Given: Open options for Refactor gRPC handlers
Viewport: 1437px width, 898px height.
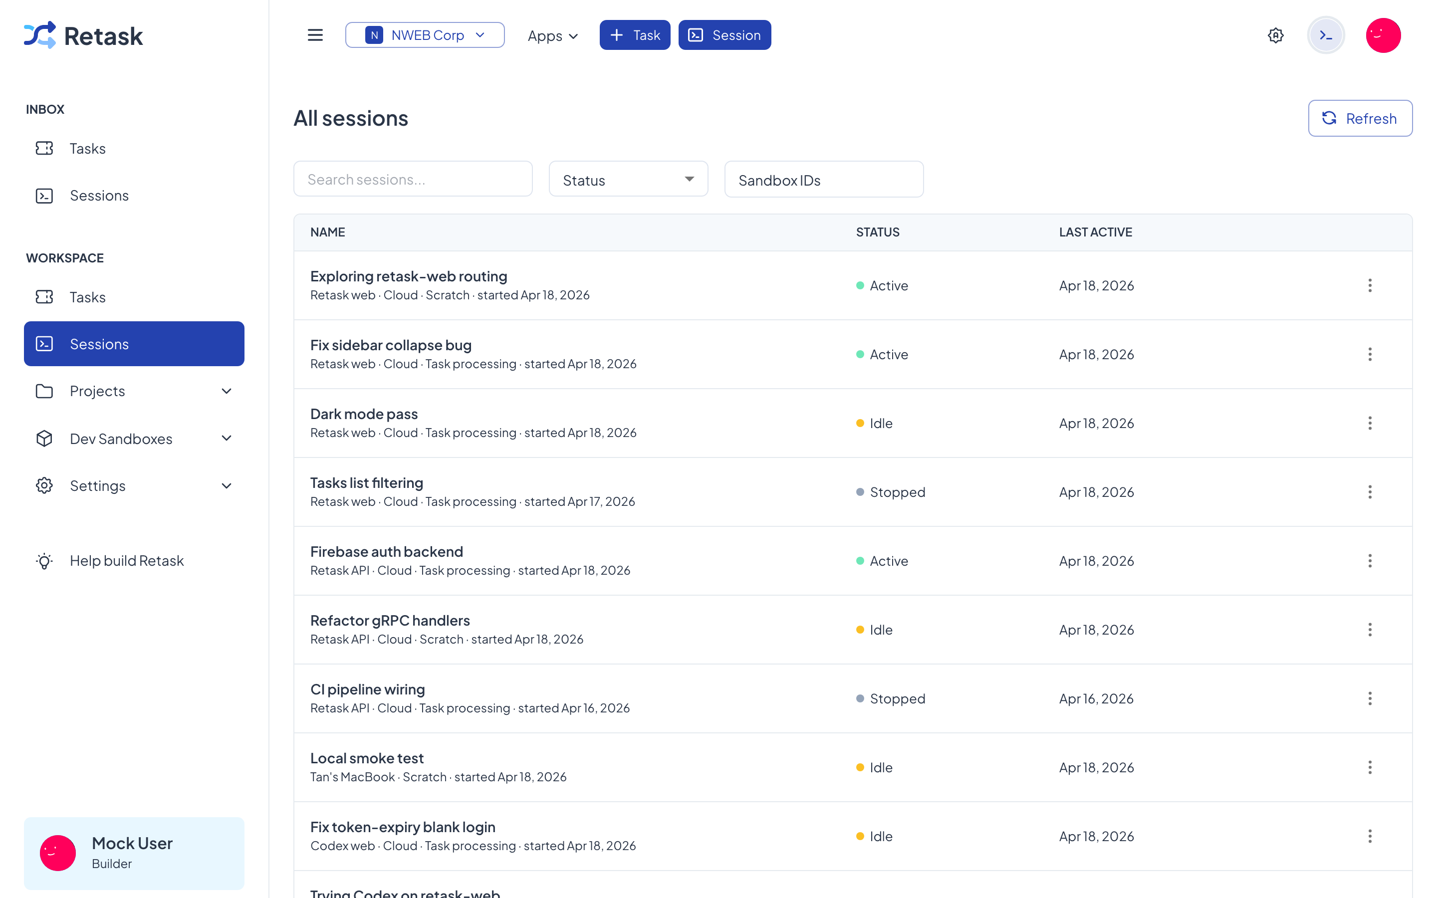Looking at the screenshot, I should click(1370, 630).
